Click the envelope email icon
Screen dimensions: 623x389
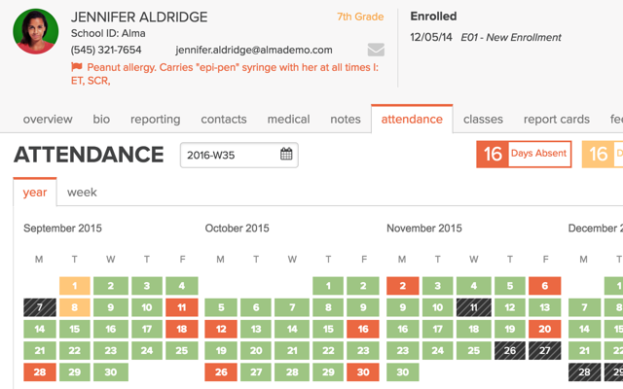point(376,50)
